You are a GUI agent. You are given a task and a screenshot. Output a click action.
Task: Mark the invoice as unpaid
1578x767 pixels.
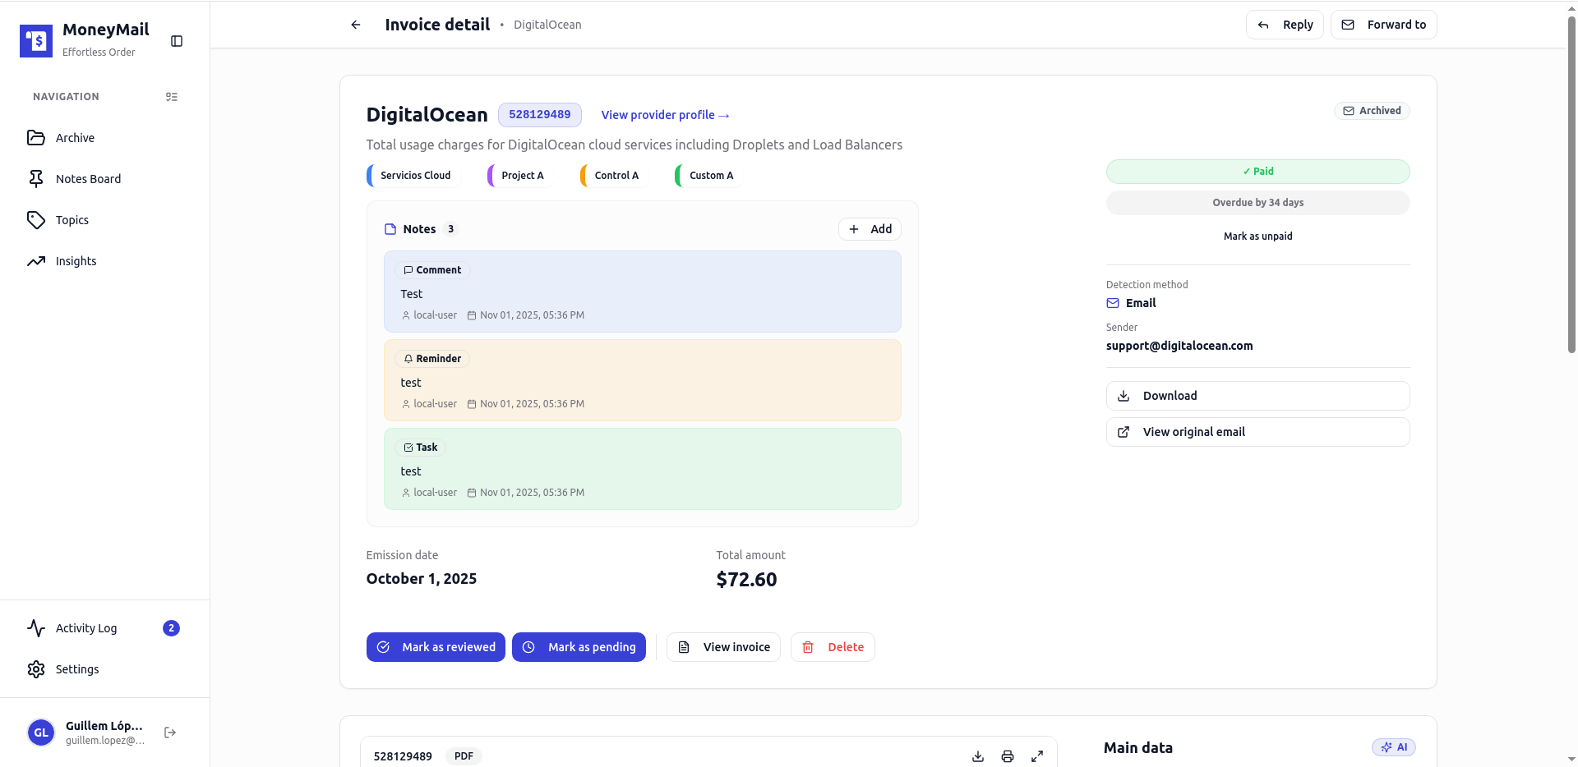click(x=1257, y=236)
